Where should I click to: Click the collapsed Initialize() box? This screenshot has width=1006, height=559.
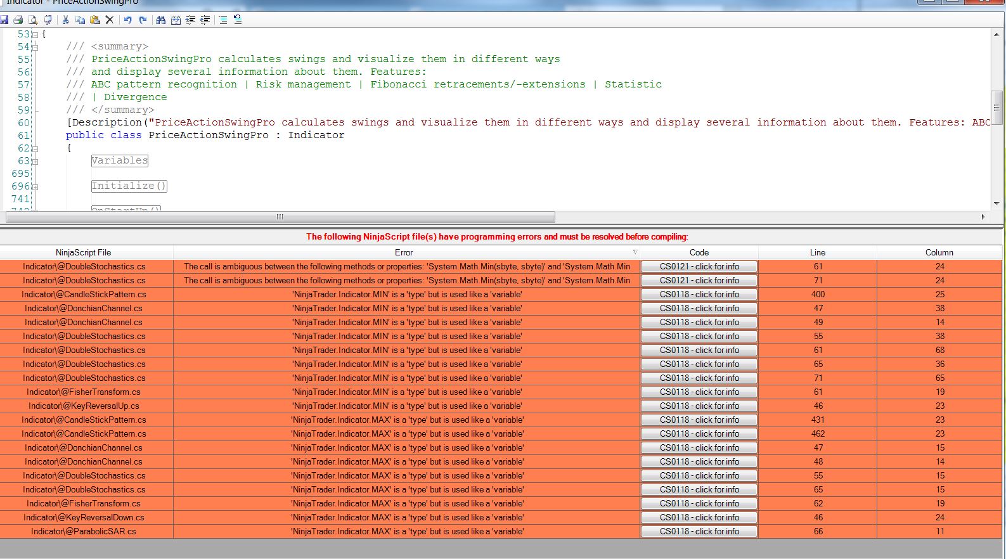click(129, 186)
